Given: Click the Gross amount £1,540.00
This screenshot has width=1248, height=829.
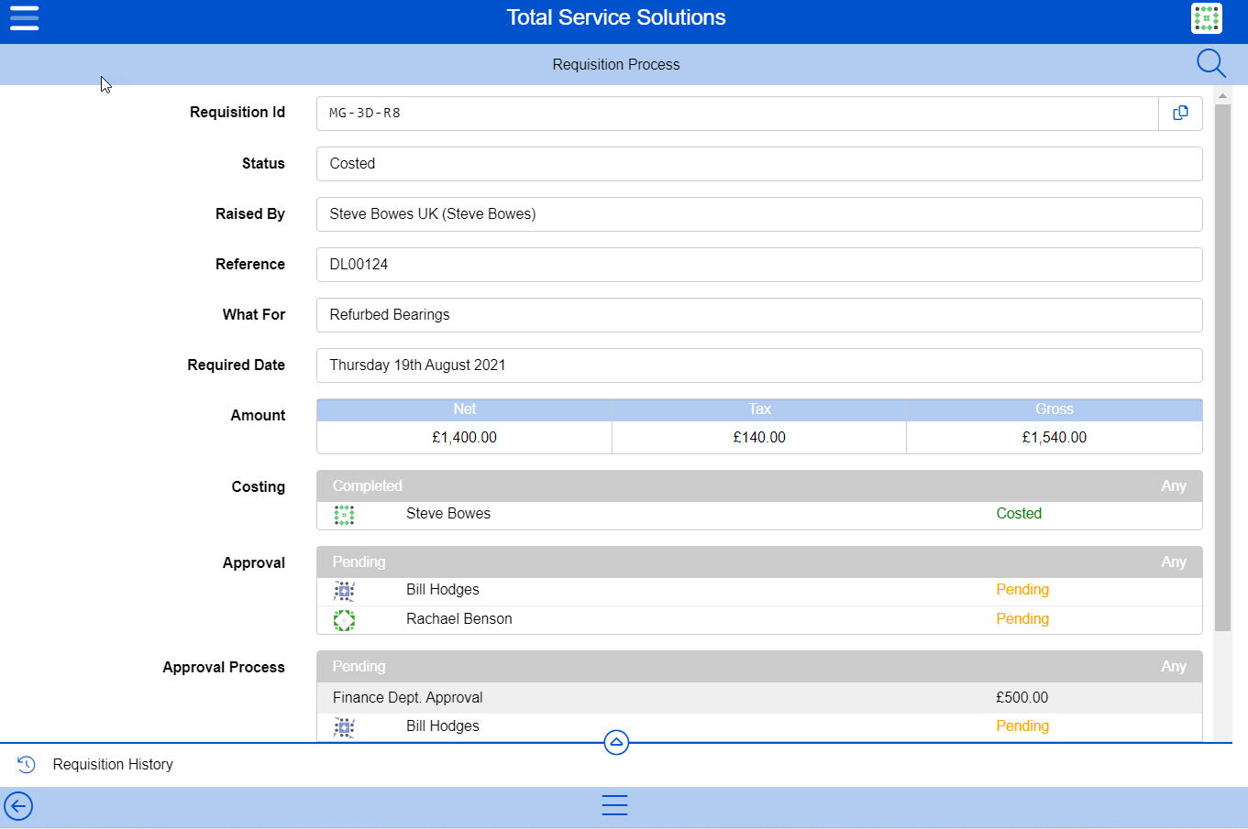Looking at the screenshot, I should pyautogui.click(x=1055, y=437).
